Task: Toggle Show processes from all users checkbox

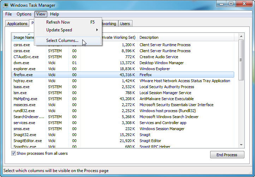Action: pyautogui.click(x=13, y=153)
